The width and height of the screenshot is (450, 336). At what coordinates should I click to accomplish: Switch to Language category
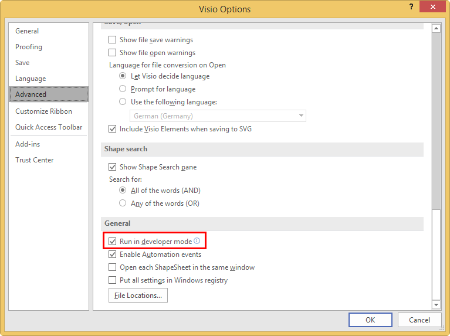pyautogui.click(x=49, y=79)
